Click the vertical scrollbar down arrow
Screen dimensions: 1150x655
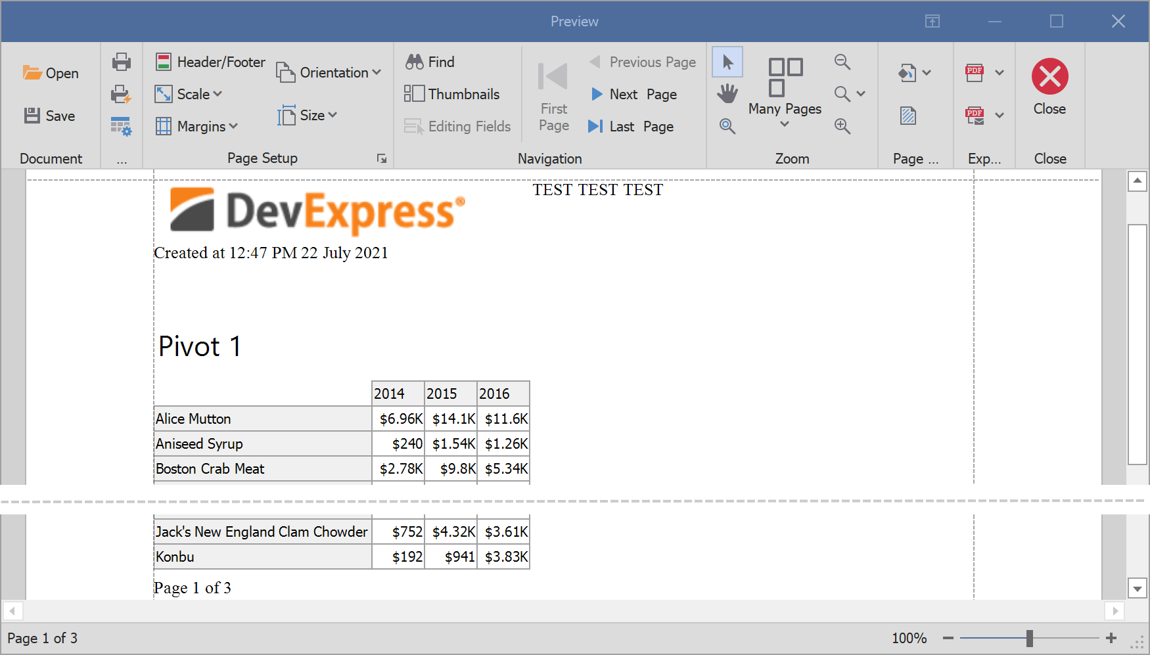coord(1138,588)
